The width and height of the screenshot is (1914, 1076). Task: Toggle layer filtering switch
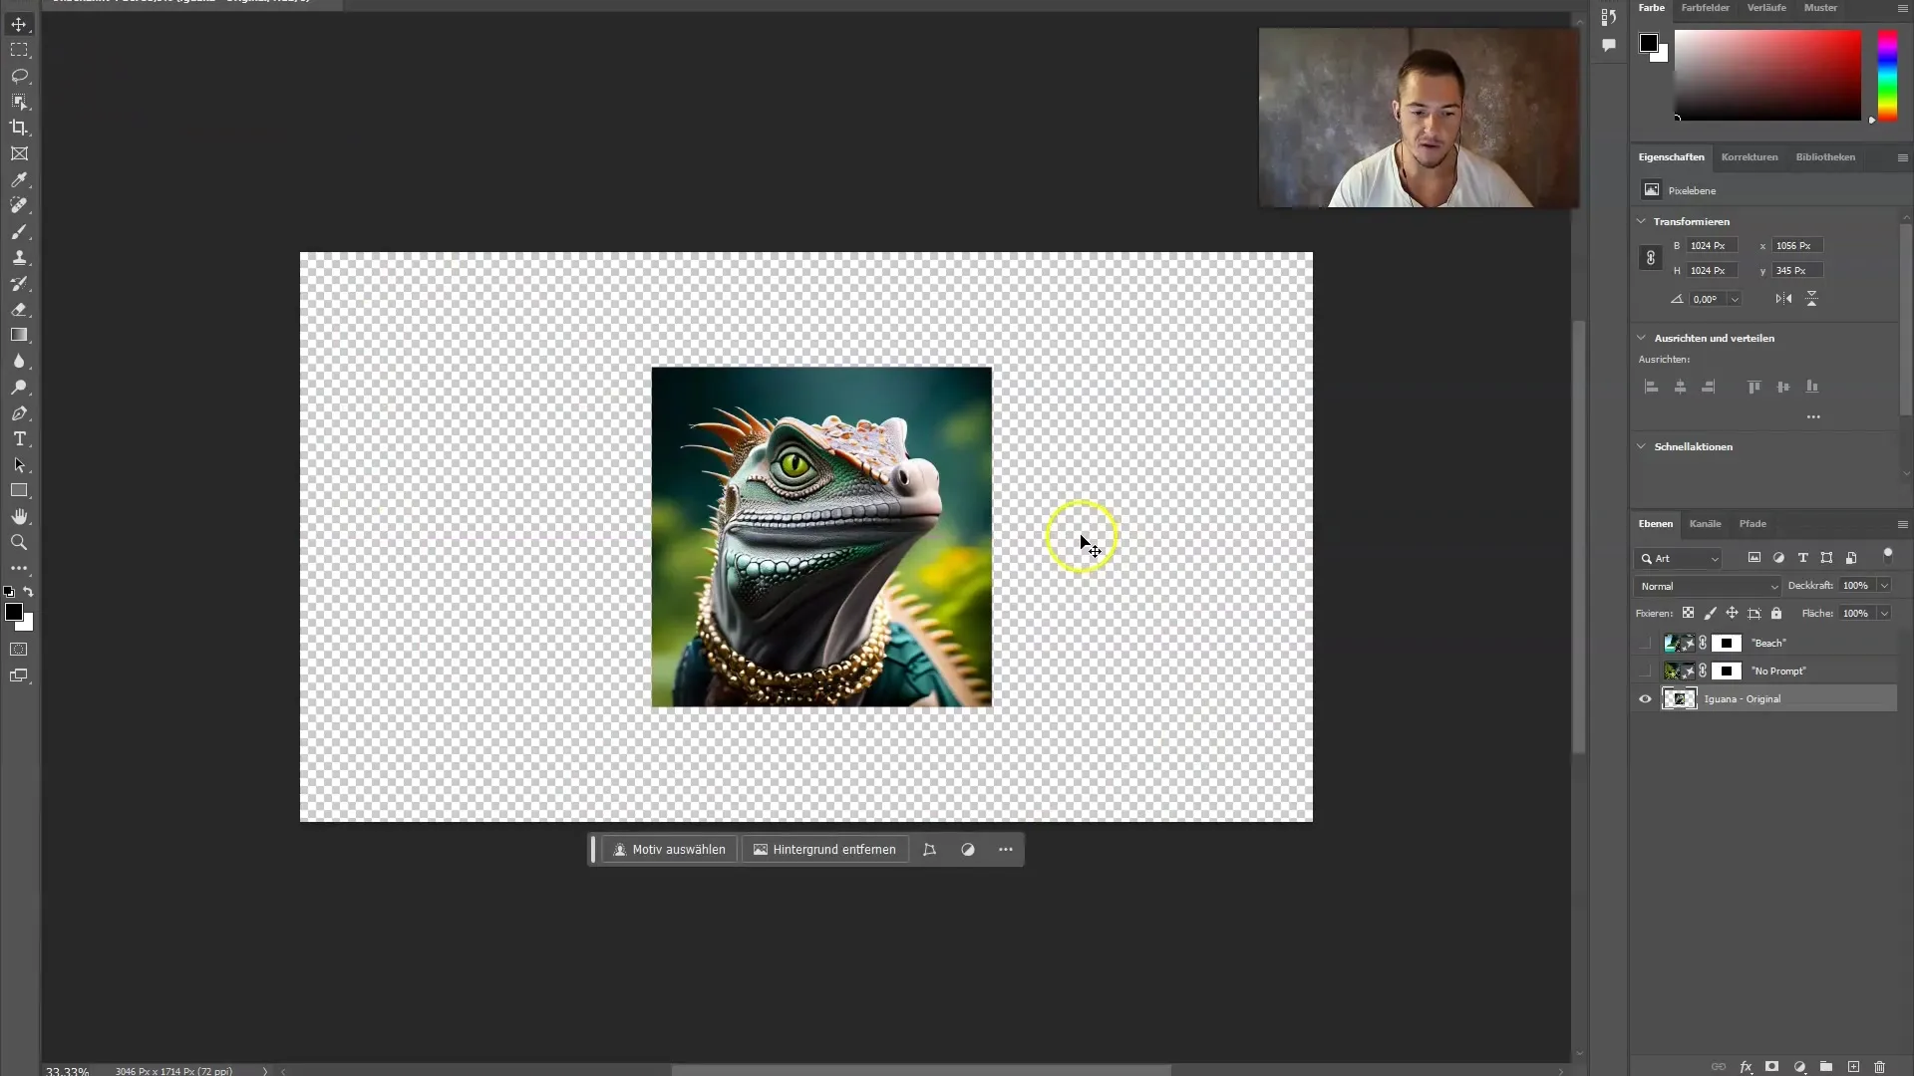pos(1887,556)
